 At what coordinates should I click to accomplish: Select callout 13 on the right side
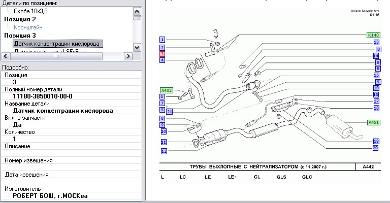pyautogui.click(x=377, y=43)
